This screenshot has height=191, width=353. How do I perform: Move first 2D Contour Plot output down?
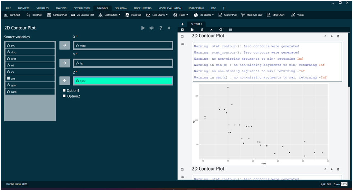[331, 36]
